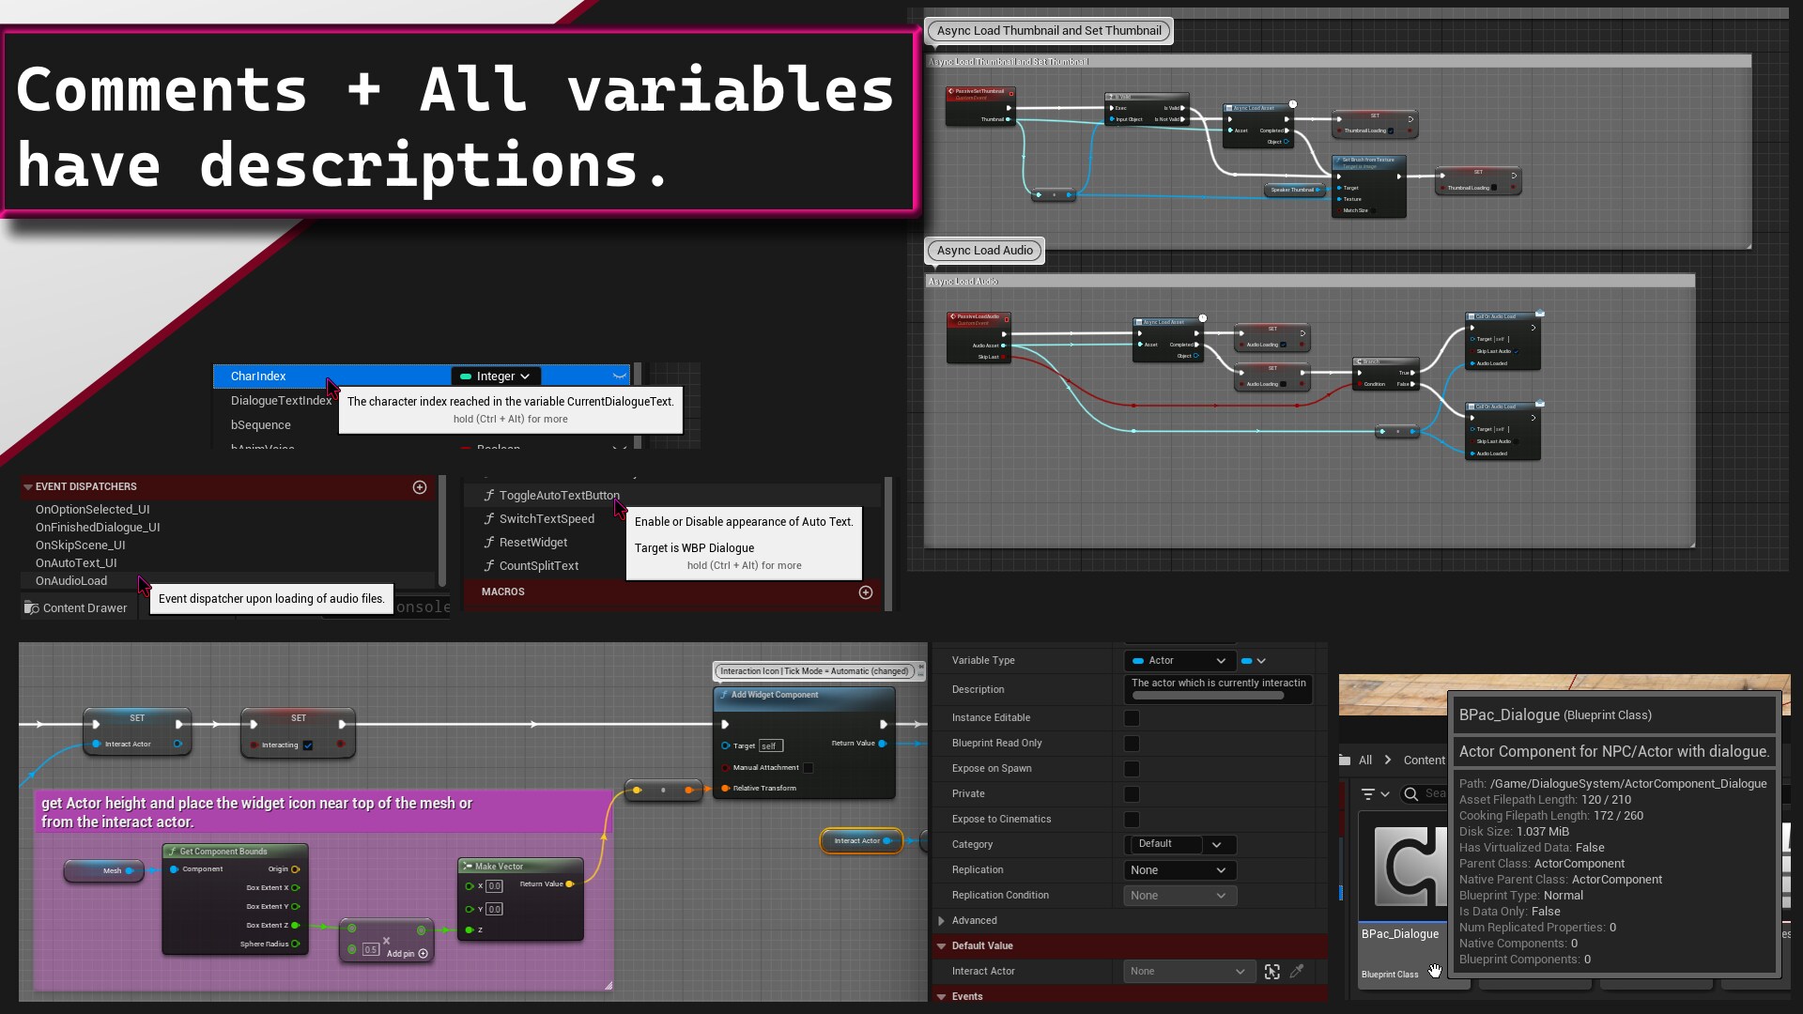Image resolution: width=1803 pixels, height=1014 pixels.
Task: Select the OnAudioLoad event dispatcher
Action: click(x=70, y=580)
